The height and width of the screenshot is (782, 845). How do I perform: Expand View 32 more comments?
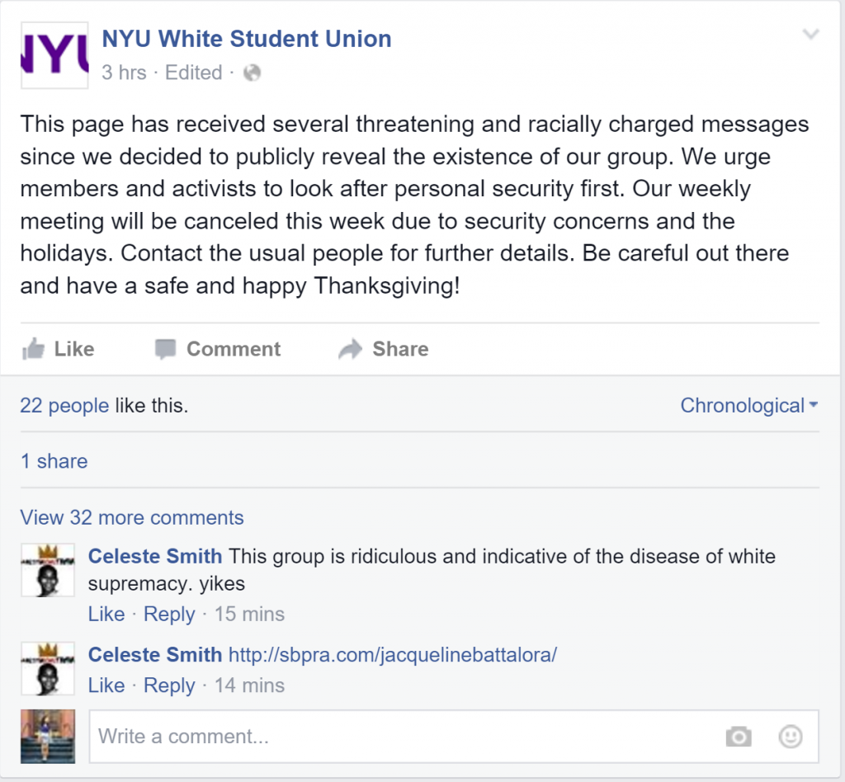(132, 517)
